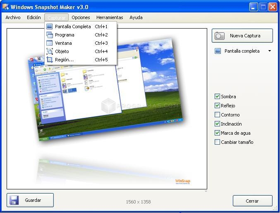
Task: Click the 1560 x 1358 size label
Action: [138, 202]
